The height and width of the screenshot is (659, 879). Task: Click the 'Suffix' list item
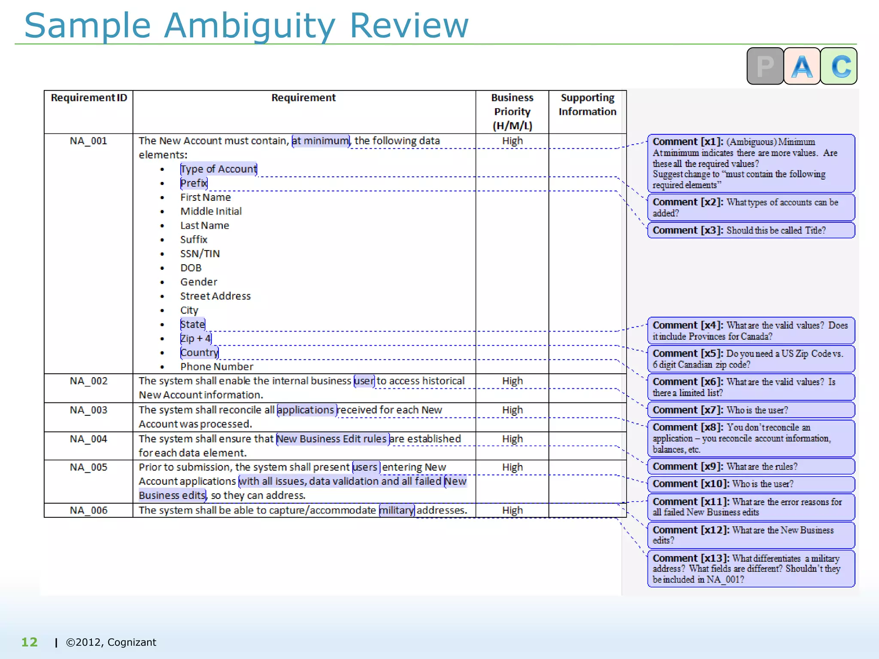click(x=194, y=239)
